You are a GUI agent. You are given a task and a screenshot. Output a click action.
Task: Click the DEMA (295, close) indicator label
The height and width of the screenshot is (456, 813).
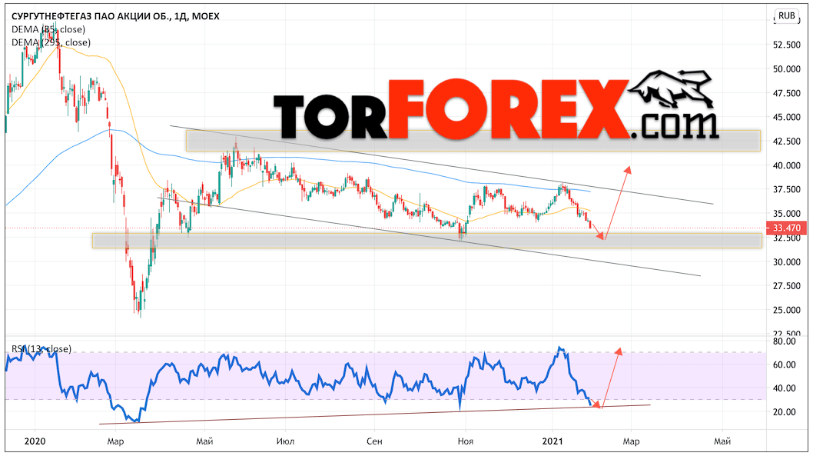(51, 42)
